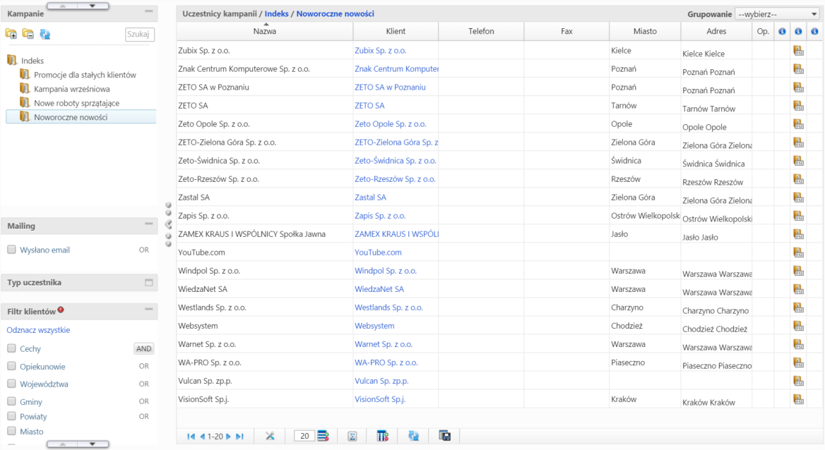Tick the Powiaty filter checkbox
This screenshot has width=825, height=450.
(11, 416)
